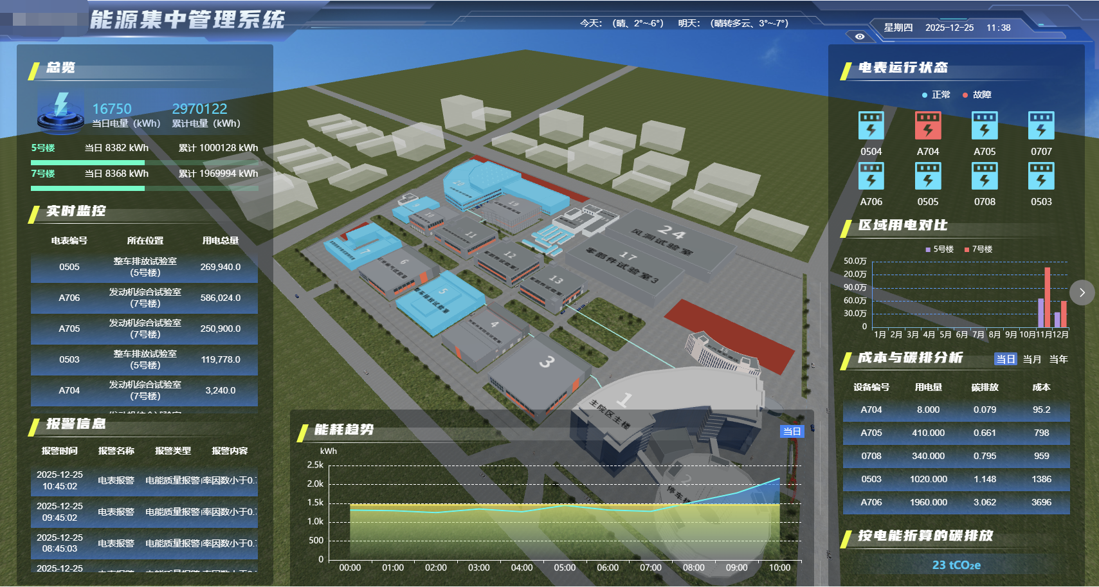Screen dimensions: 1099x587
Task: Toggle panel visibility with the eye icon
Action: 860,37
